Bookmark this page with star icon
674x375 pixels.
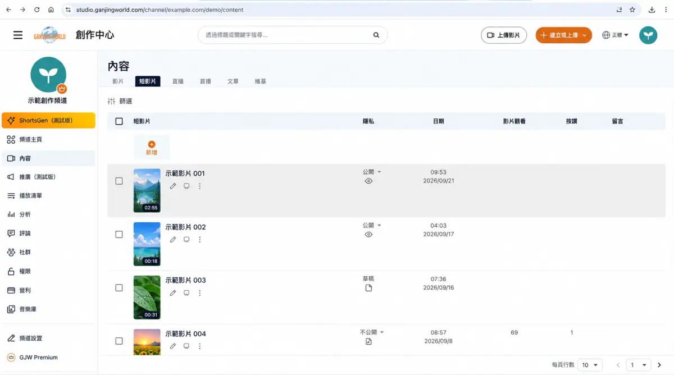[632, 10]
